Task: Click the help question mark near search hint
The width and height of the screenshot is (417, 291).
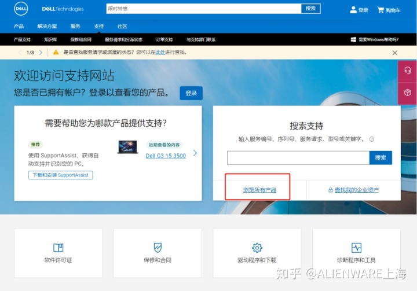Action: click(x=371, y=139)
